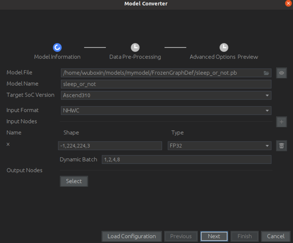Viewport: 293px width, 243px height.
Task: Open file browser via folder icon in Model File
Action: point(266,73)
